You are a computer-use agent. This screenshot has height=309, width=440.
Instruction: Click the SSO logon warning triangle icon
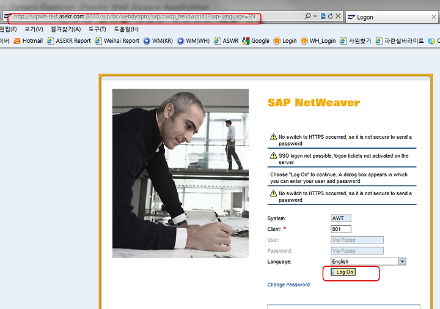pos(273,155)
